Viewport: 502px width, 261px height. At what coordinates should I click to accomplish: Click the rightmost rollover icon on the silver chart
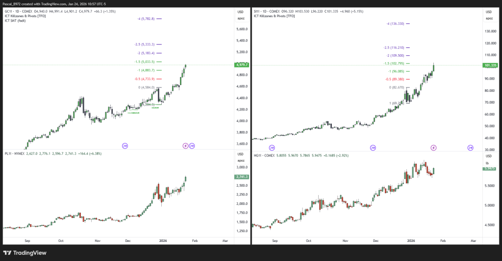tap(470, 148)
